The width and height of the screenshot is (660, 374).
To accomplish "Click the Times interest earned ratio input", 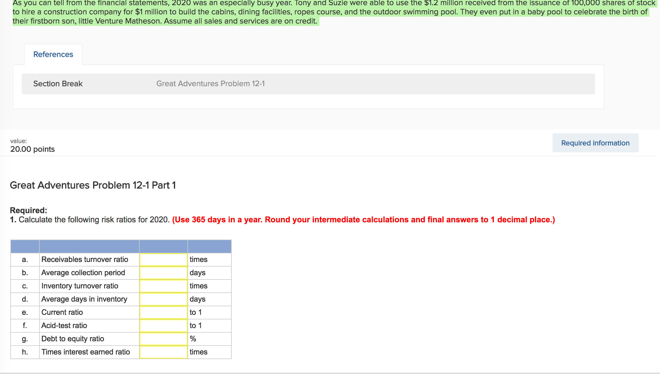I will pos(163,352).
